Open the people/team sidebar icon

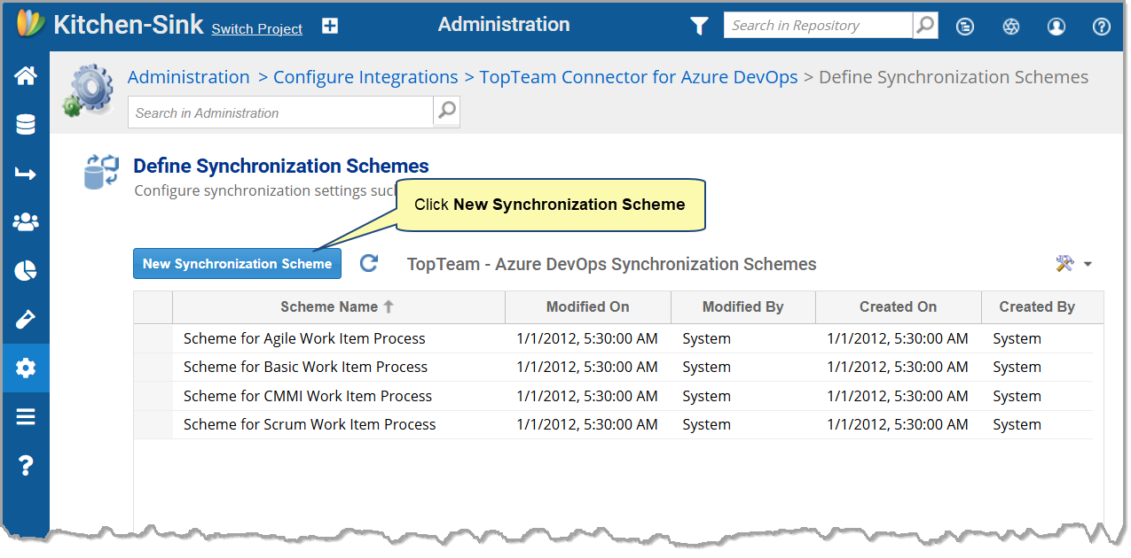[26, 222]
